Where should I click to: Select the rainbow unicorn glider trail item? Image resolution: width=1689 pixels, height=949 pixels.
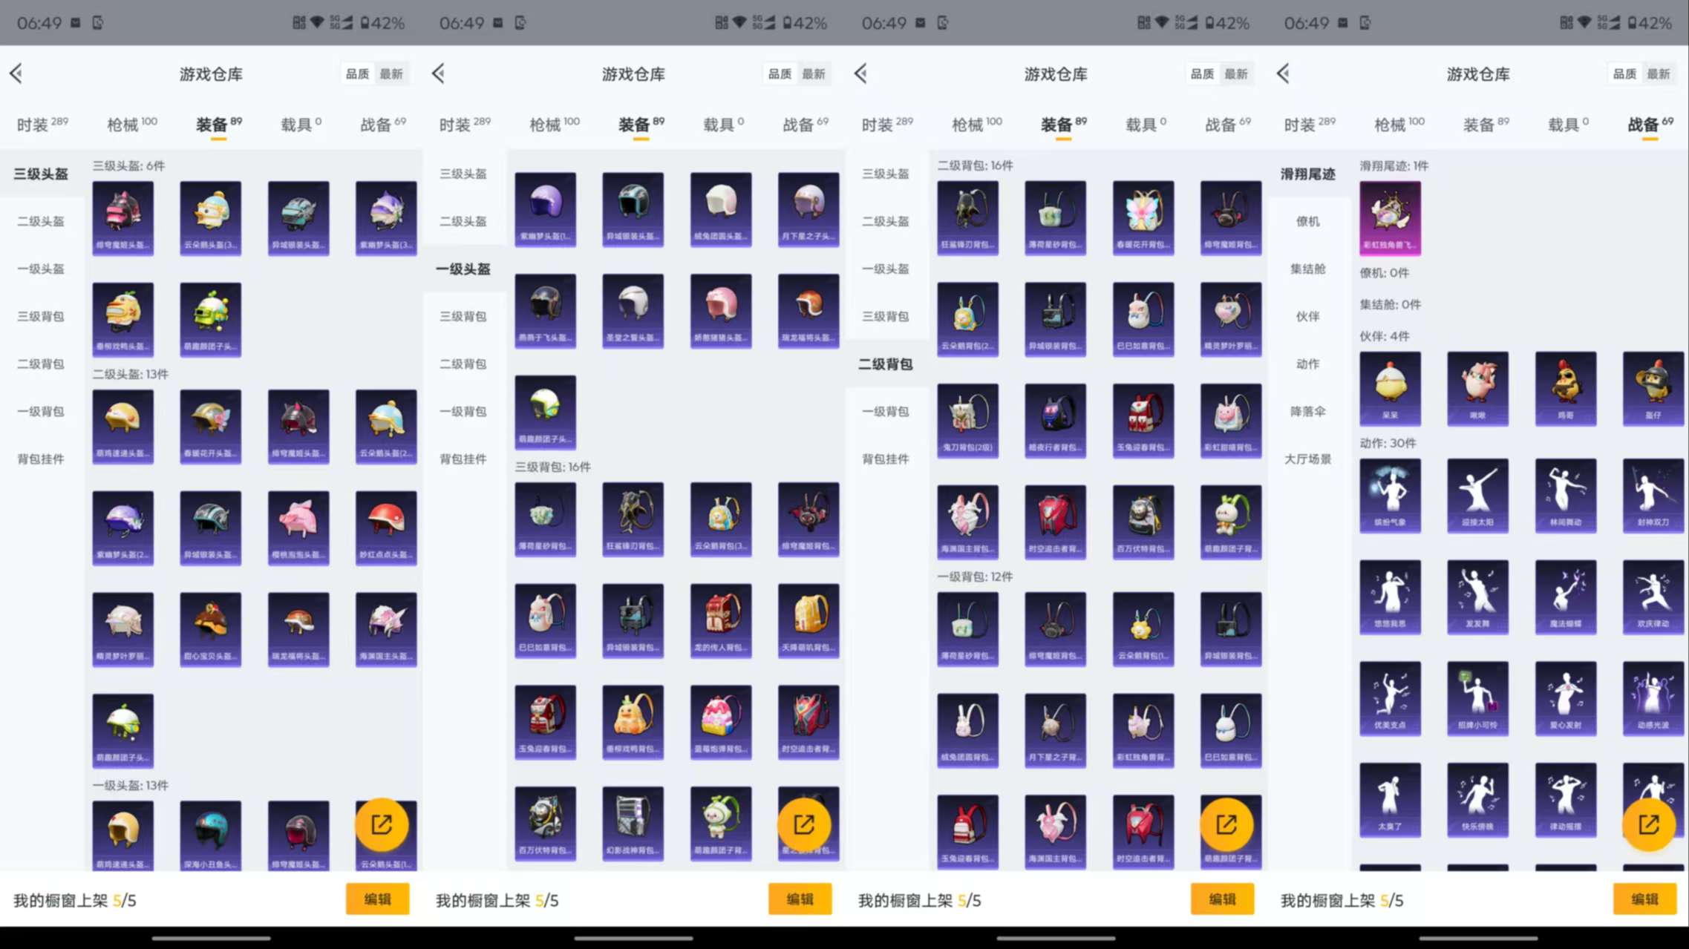click(1390, 217)
